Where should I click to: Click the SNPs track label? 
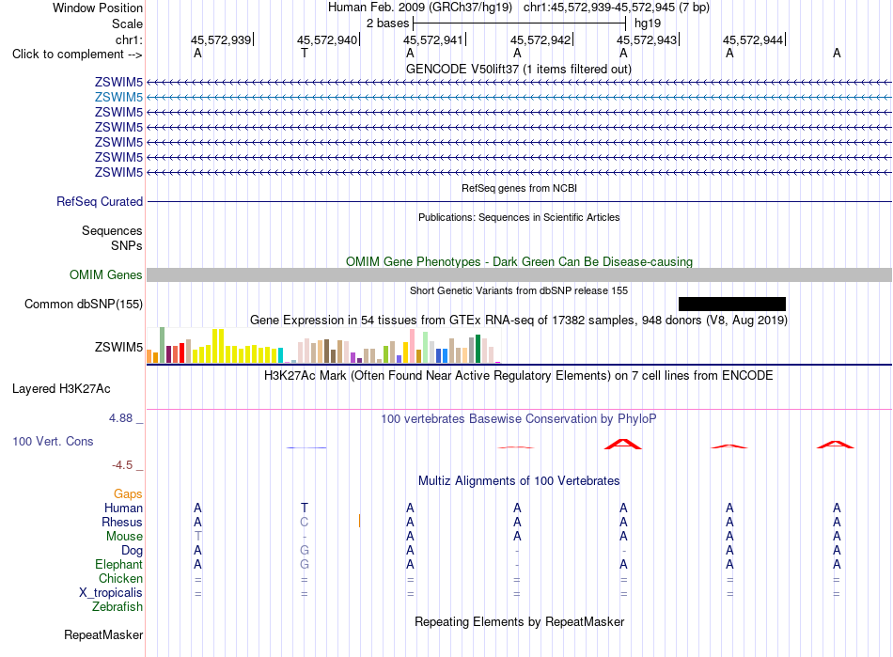coord(127,246)
